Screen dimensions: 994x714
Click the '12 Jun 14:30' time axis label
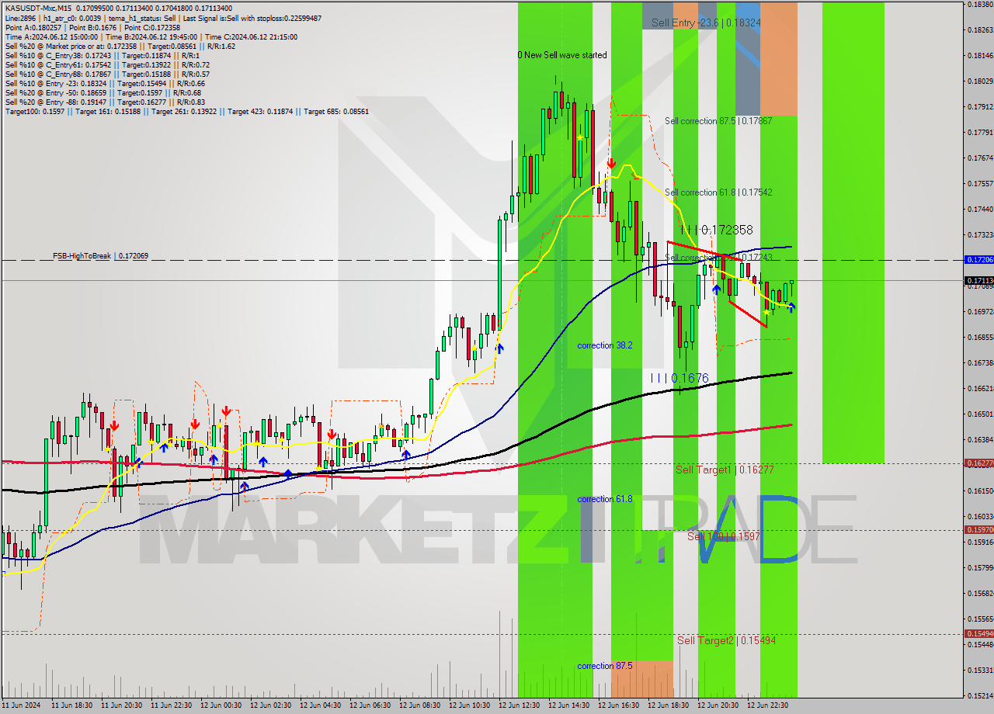pos(569,706)
